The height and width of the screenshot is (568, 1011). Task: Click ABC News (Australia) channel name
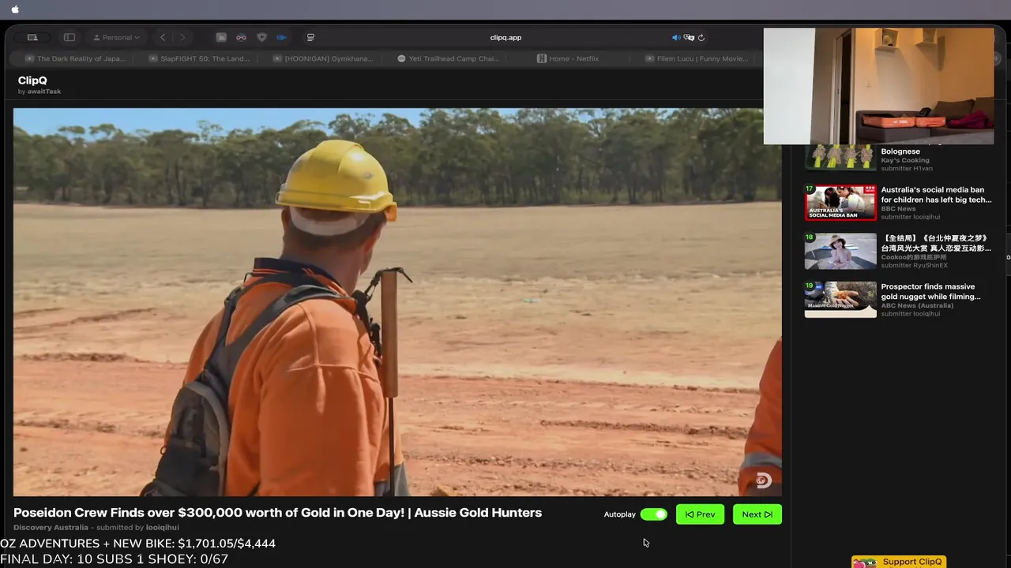coord(917,305)
